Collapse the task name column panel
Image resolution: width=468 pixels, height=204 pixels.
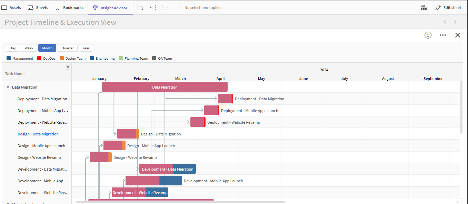[x=67, y=67]
